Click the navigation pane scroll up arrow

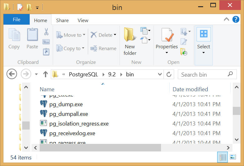26,87
